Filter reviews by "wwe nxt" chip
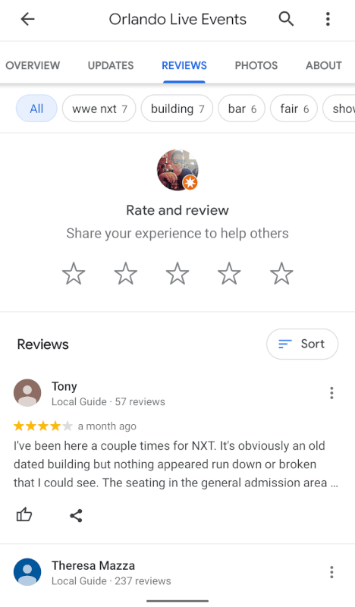This screenshot has width=355, height=607. 99,109
